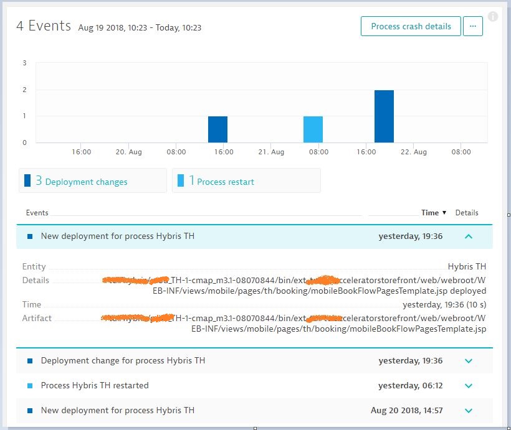The width and height of the screenshot is (511, 430).
Task: Sort events by the Time column
Action: tap(433, 213)
